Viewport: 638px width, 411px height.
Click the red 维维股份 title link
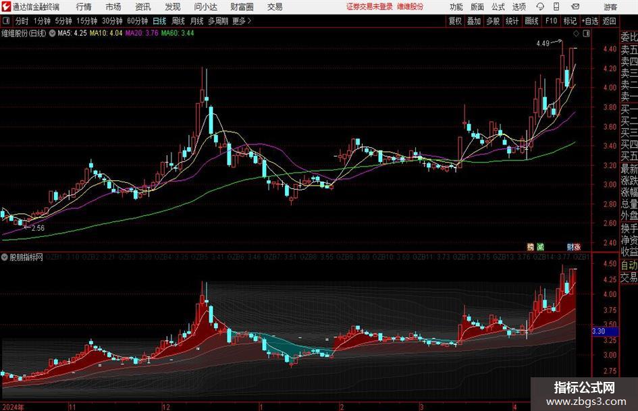click(x=410, y=7)
